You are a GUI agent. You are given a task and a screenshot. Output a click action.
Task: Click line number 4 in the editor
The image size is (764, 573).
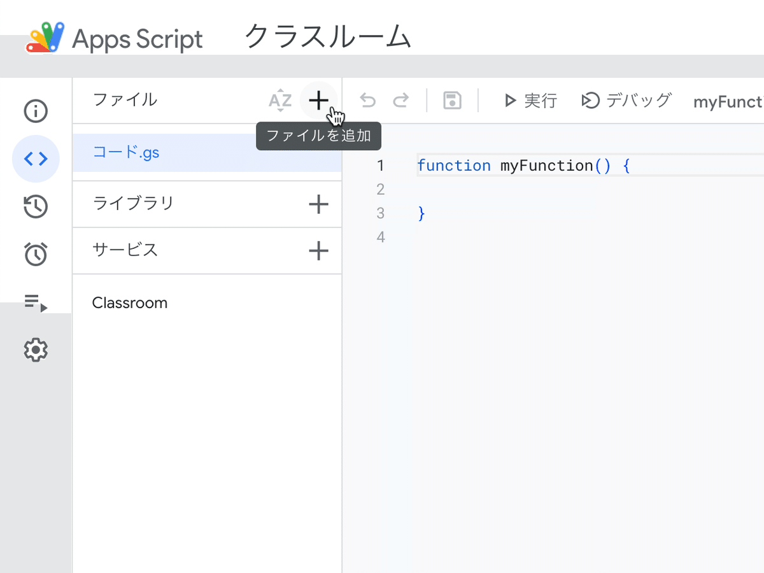click(x=381, y=237)
